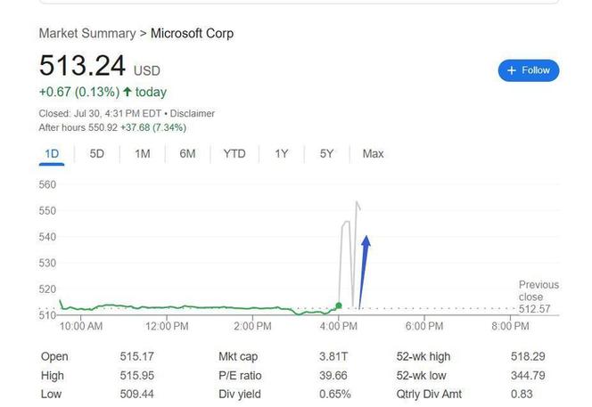Click the blue upward arrow on chart

point(365,272)
